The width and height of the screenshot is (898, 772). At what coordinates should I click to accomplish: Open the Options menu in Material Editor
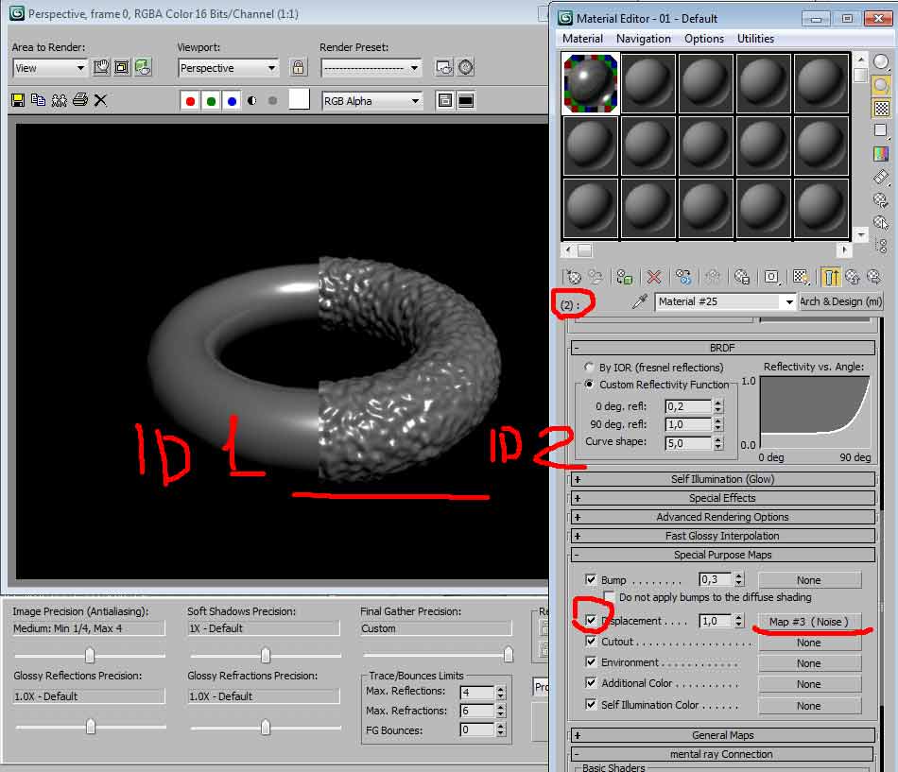point(704,39)
